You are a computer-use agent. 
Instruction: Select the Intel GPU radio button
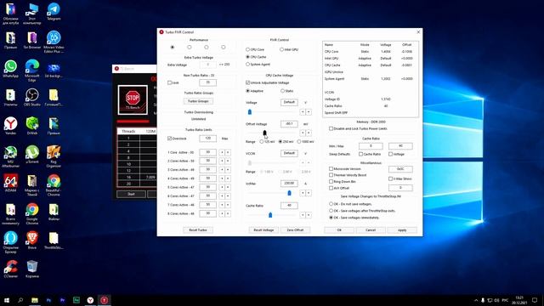[x=289, y=49]
